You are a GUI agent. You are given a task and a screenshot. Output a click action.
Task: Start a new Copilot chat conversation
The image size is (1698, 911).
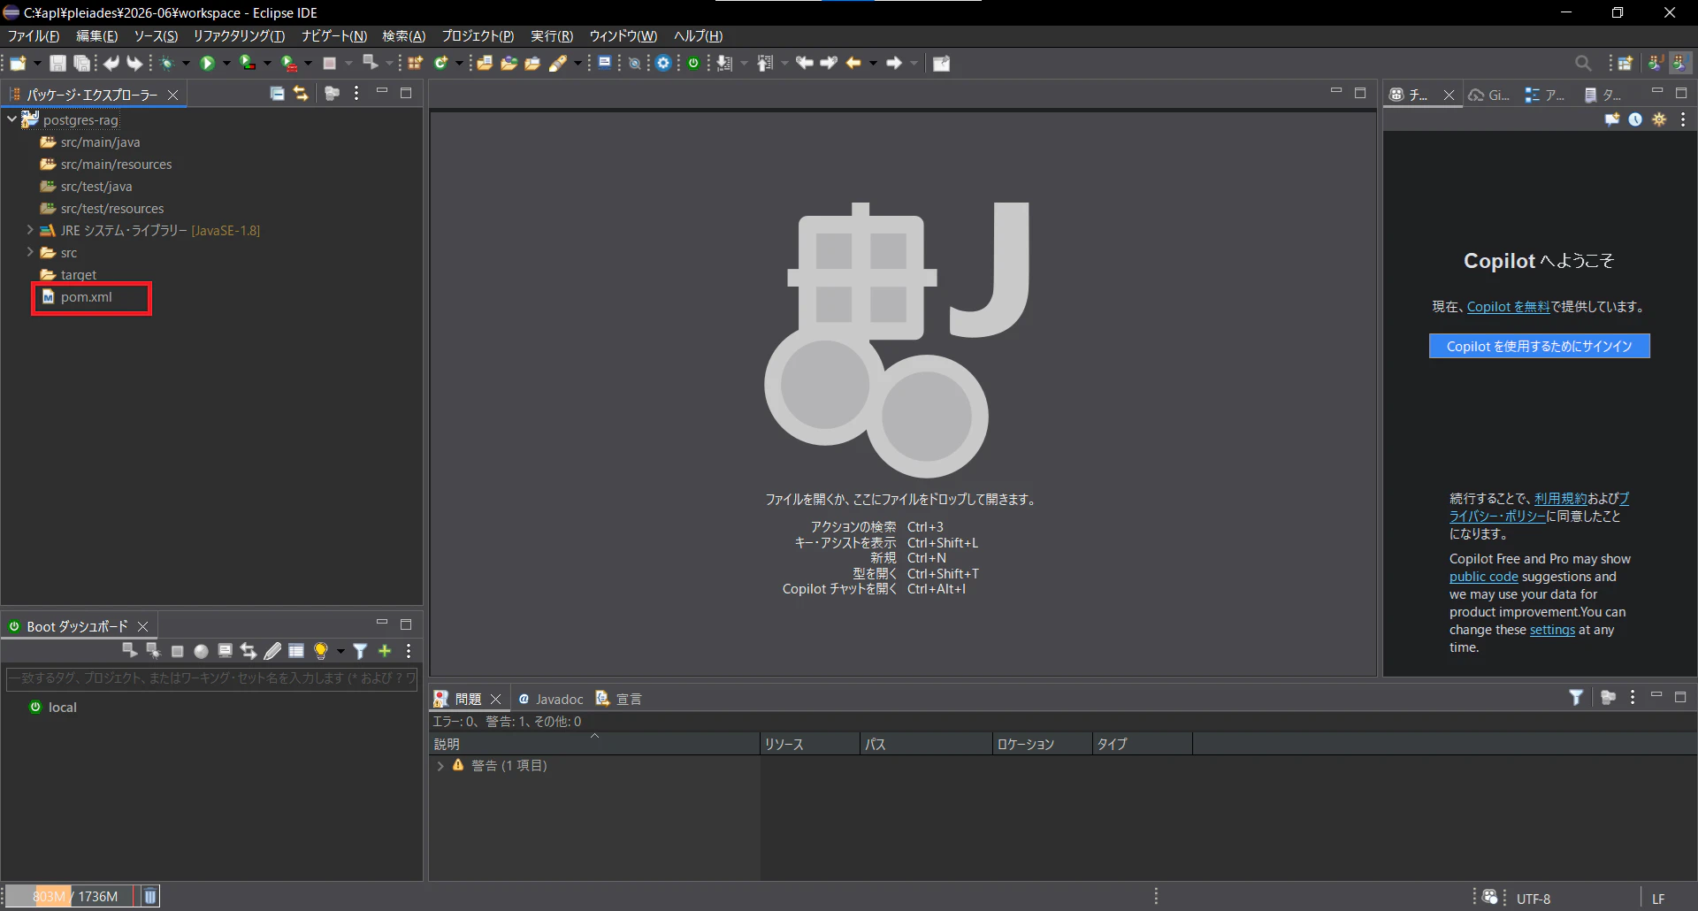coord(1612,119)
